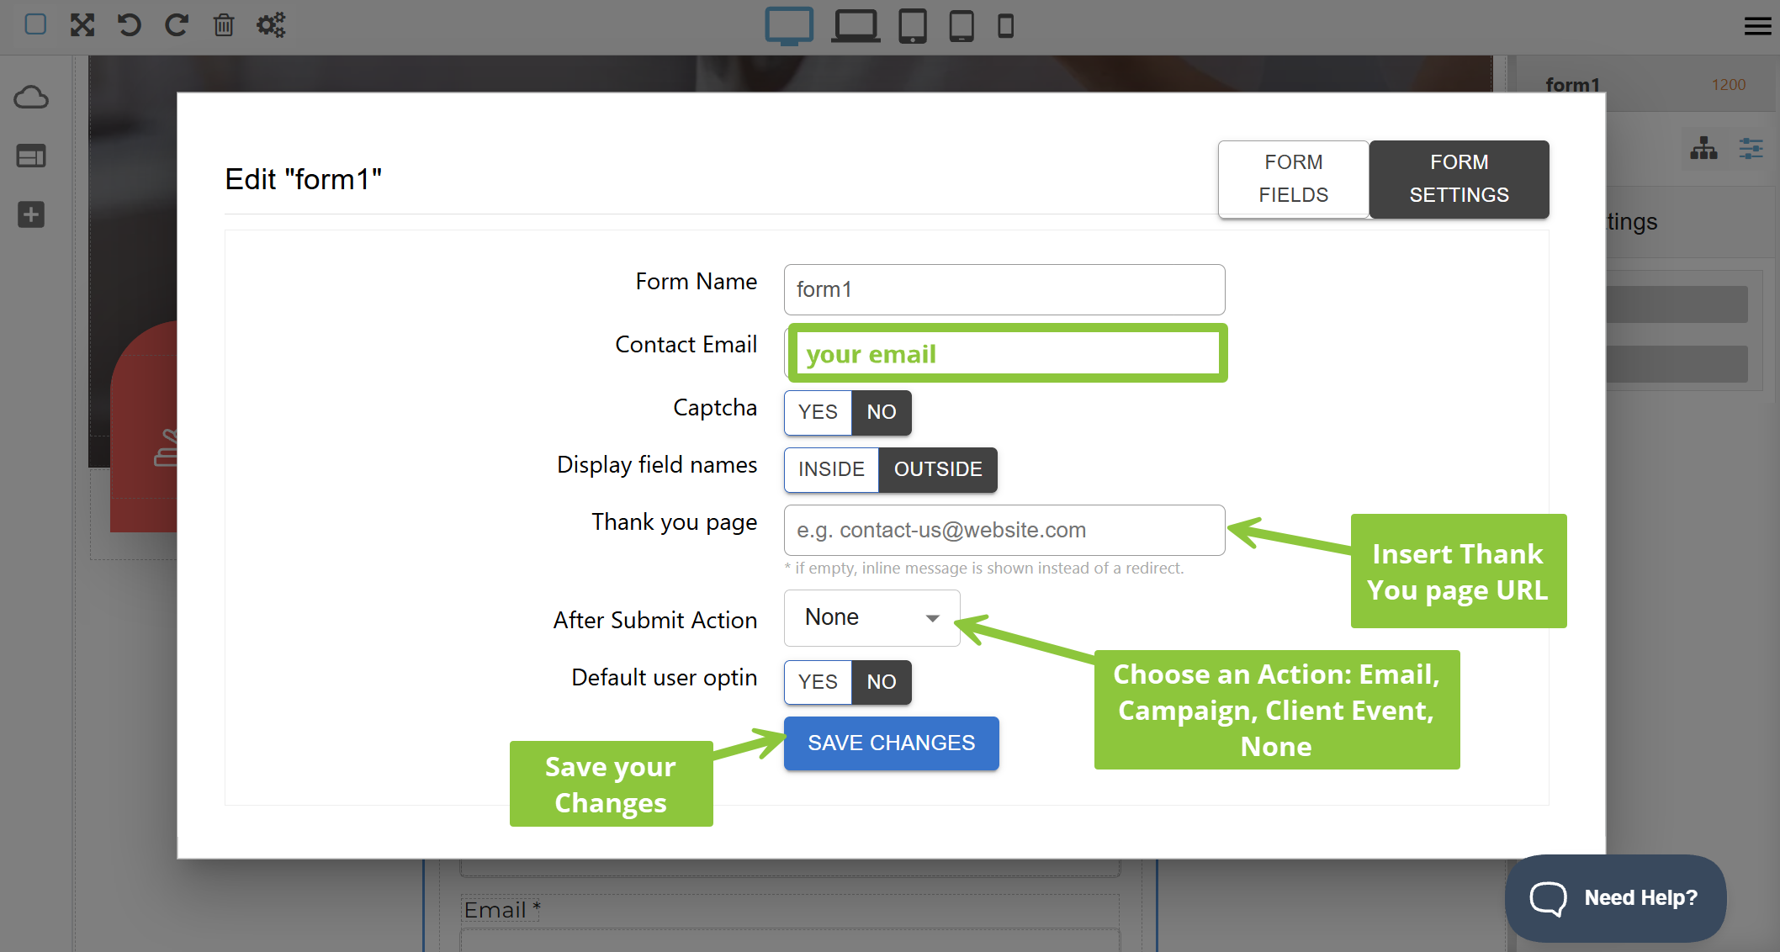Viewport: 1780px width, 952px height.
Task: Open After Submit Action dropdown
Action: [x=871, y=618]
